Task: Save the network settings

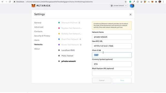Action: pyautogui.click(x=122, y=80)
